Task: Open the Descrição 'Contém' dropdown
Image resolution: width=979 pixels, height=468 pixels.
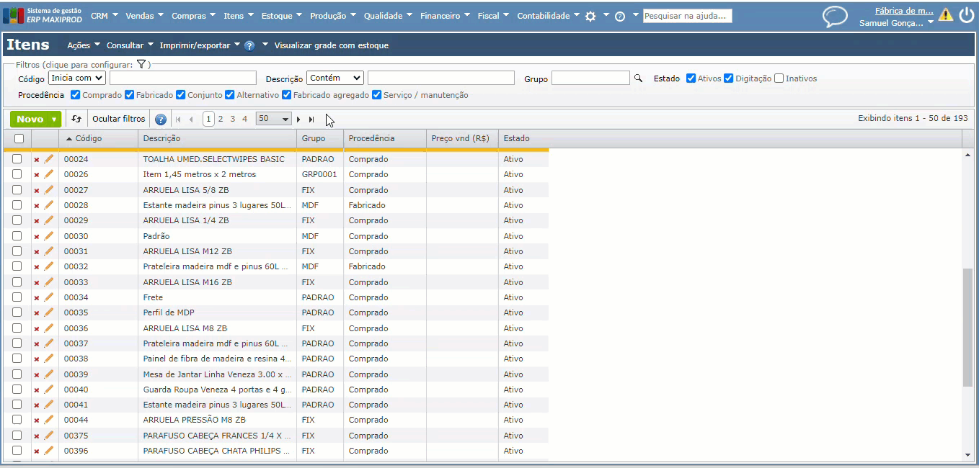Action: pos(335,78)
